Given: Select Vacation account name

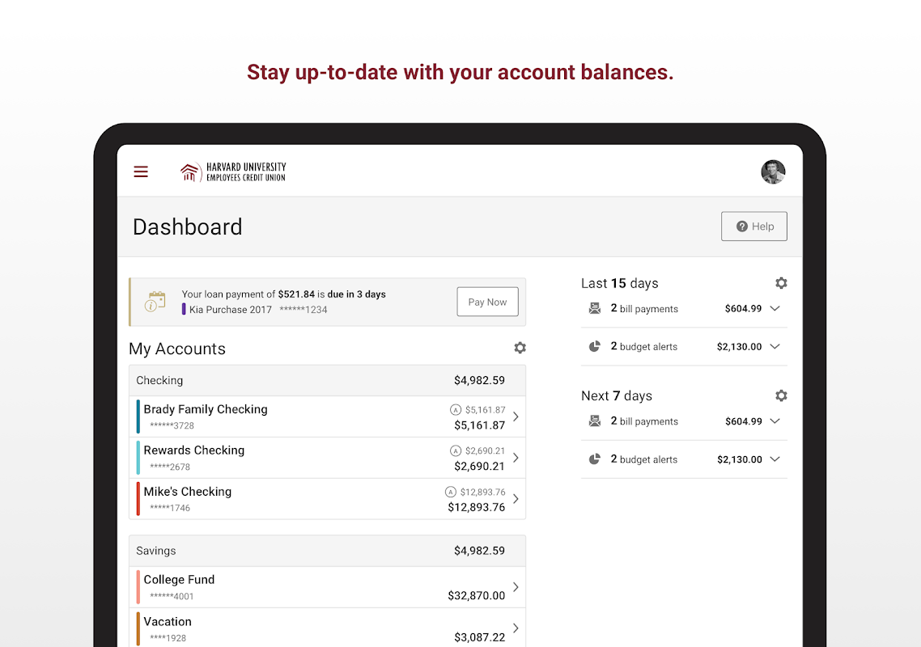Looking at the screenshot, I should 168,621.
